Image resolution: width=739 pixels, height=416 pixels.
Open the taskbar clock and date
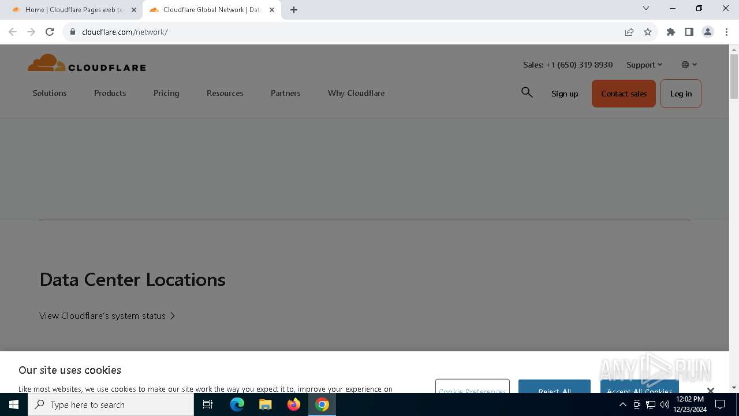click(690, 404)
